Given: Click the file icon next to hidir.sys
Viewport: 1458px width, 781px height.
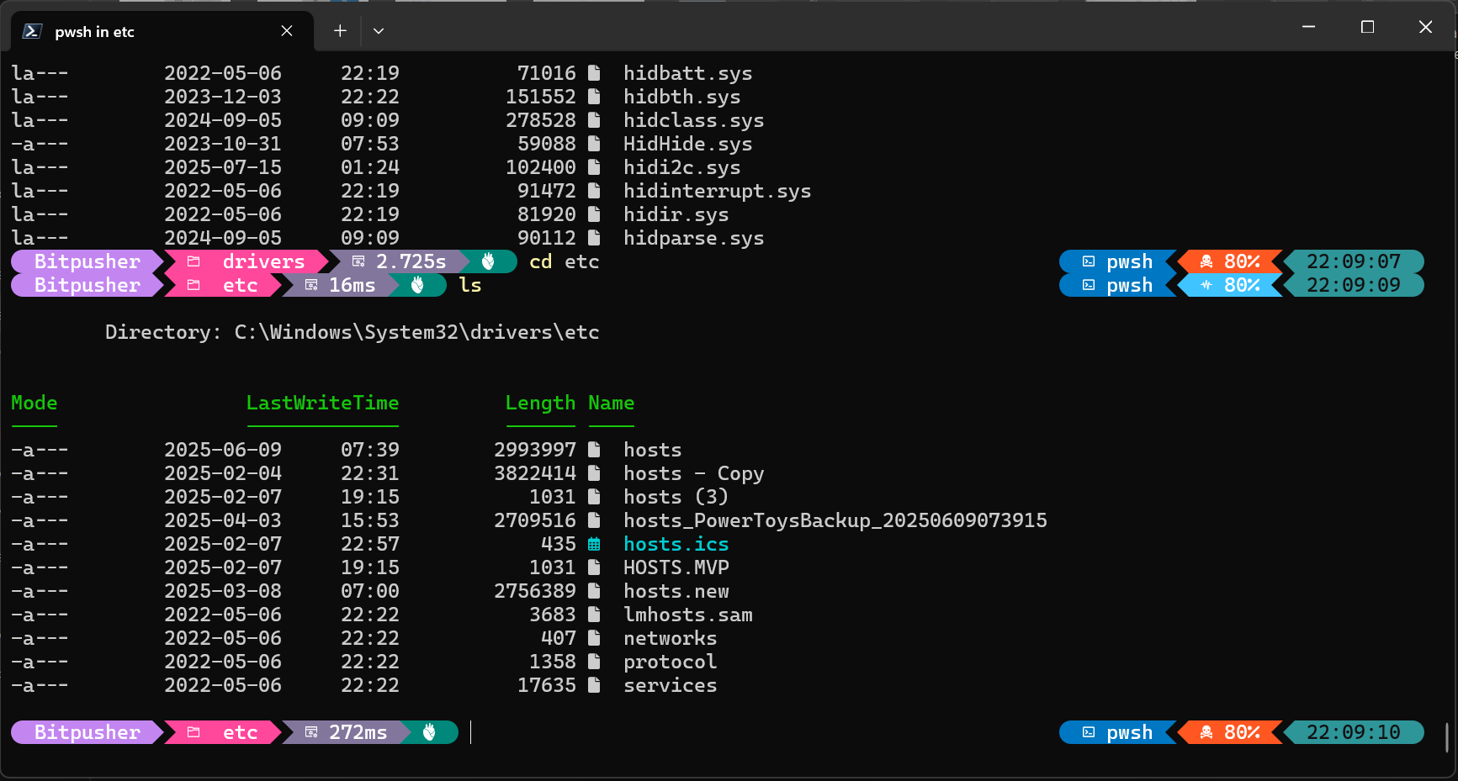Looking at the screenshot, I should tap(594, 214).
